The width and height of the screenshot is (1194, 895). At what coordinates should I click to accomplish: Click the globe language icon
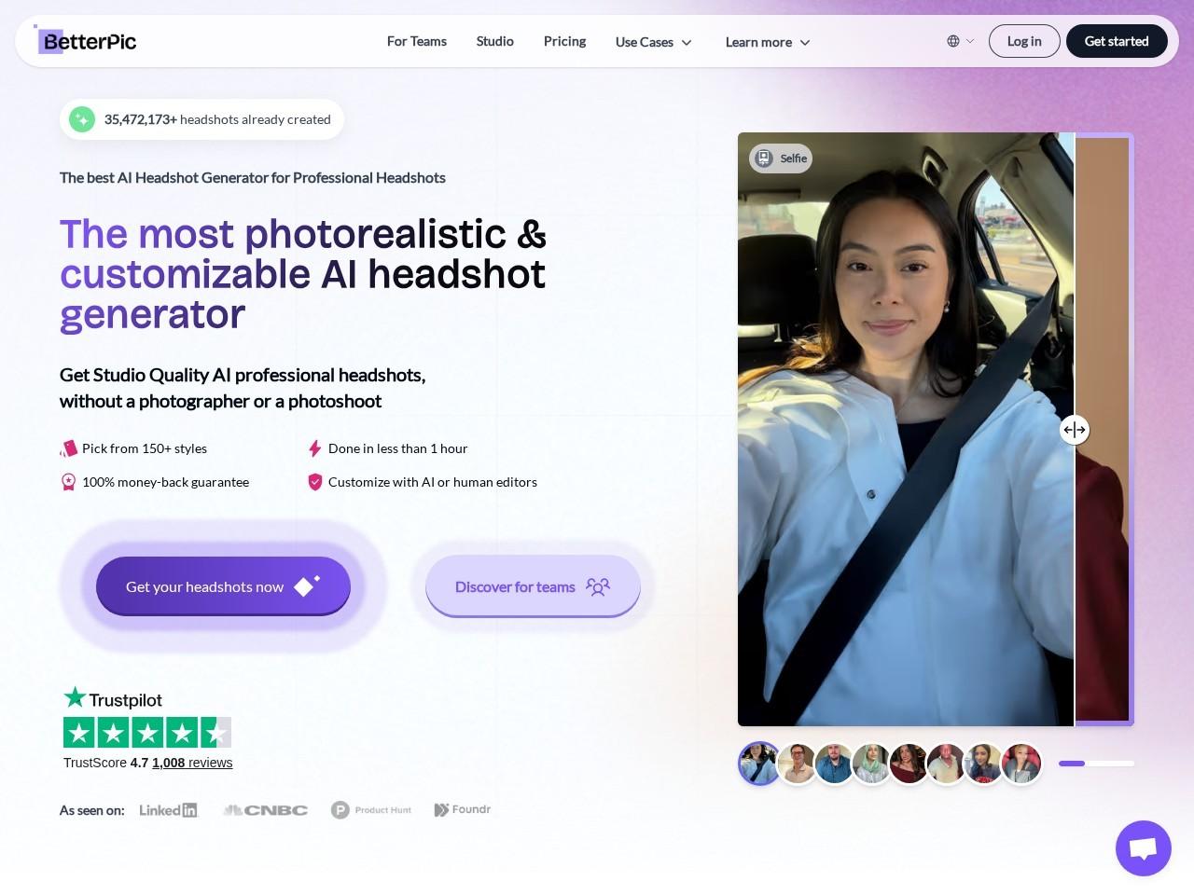pos(951,41)
